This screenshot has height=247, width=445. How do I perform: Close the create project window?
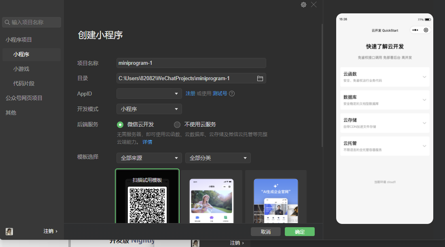314,4
